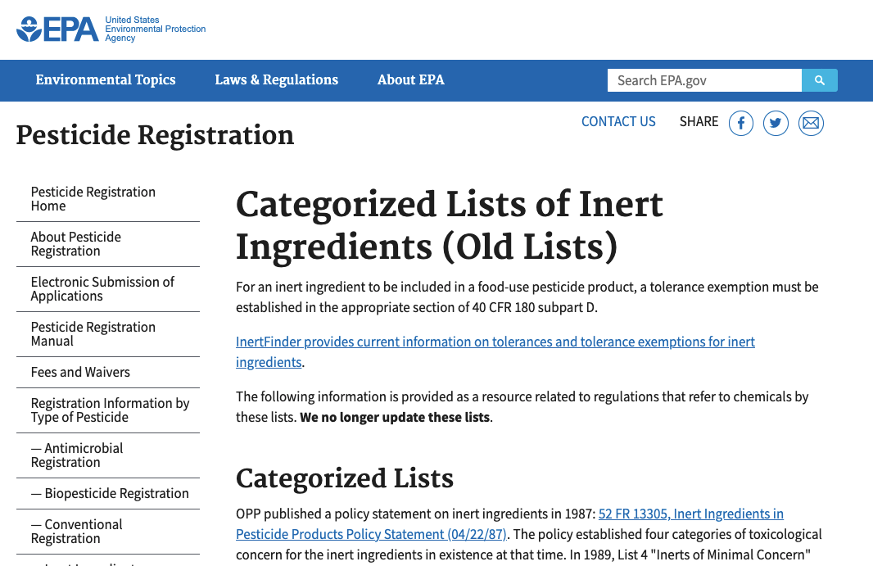The image size is (873, 566).
Task: Open Pesticide Registration Manual sidebar item
Action: [108, 334]
